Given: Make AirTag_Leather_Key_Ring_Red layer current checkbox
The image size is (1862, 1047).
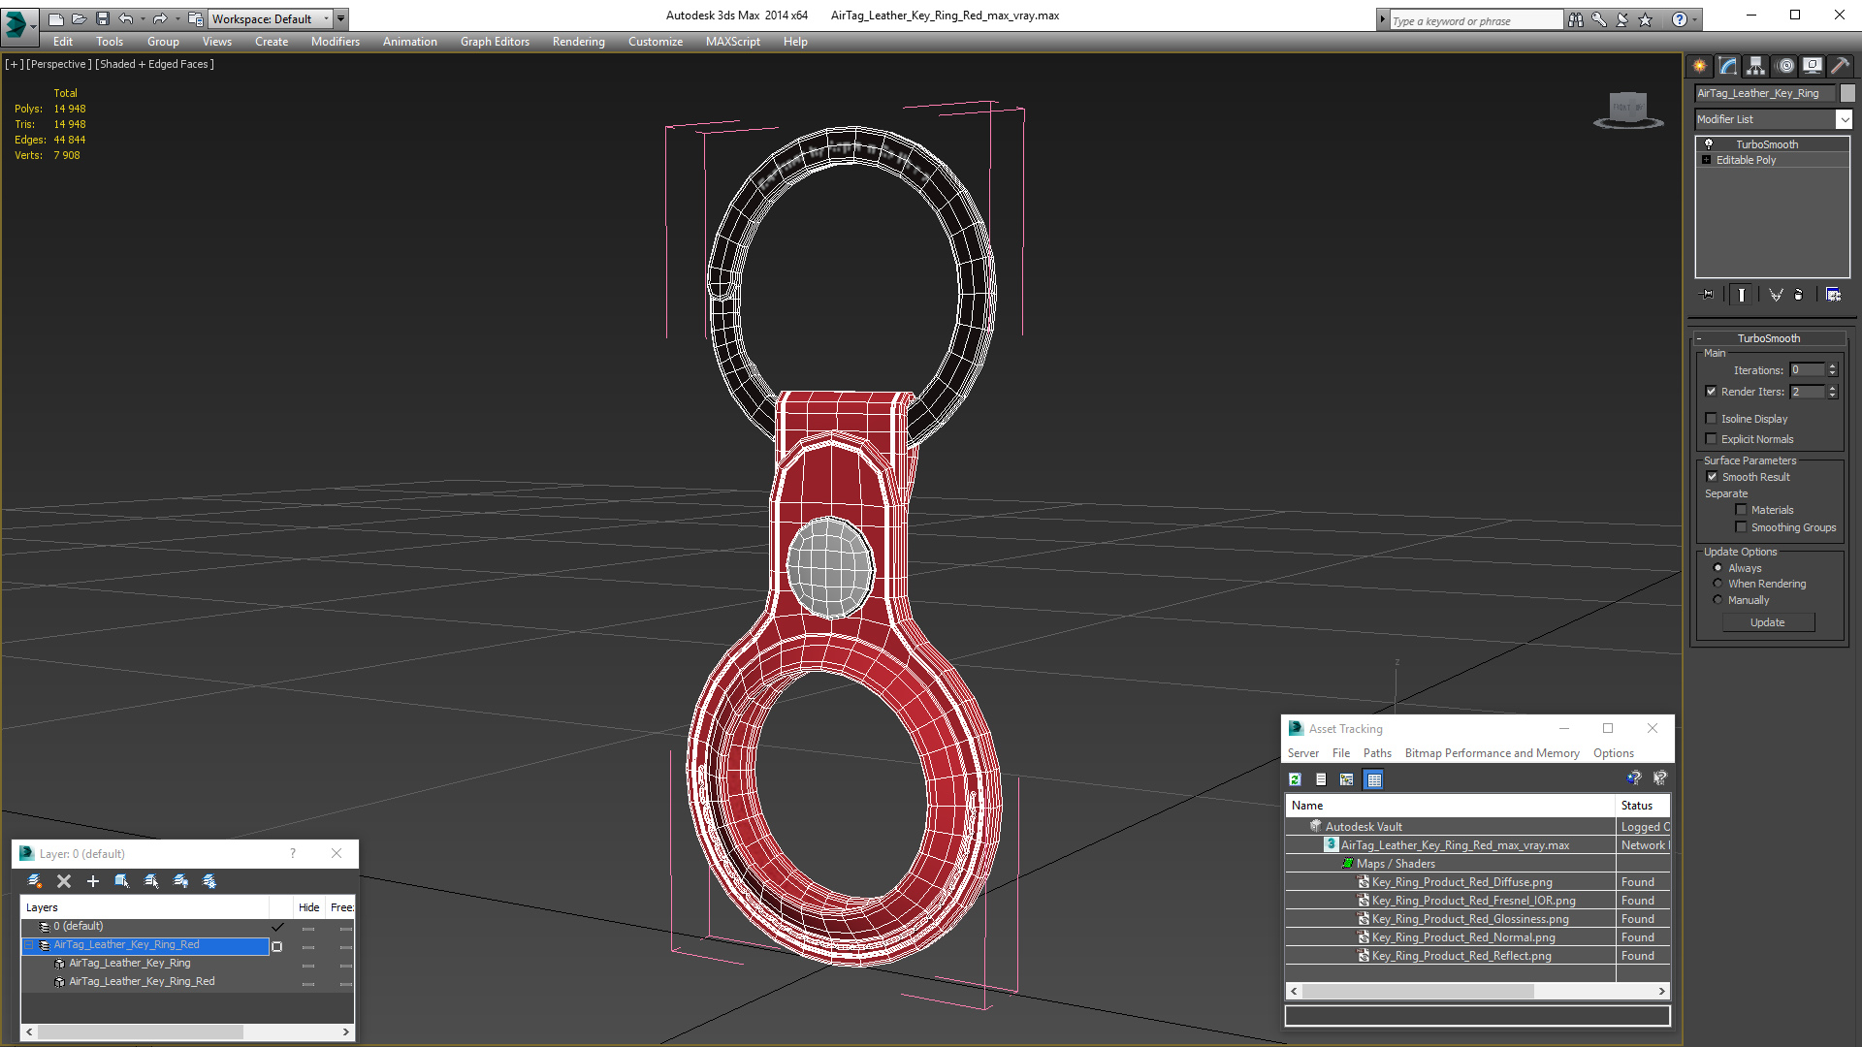Looking at the screenshot, I should coord(277,946).
